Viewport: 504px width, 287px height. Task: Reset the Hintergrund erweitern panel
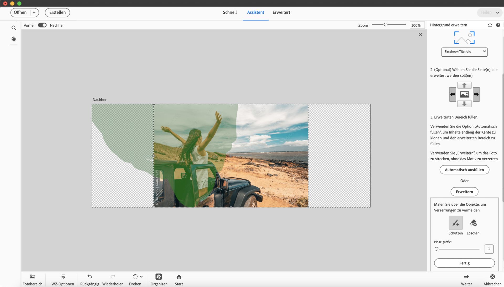tap(490, 25)
